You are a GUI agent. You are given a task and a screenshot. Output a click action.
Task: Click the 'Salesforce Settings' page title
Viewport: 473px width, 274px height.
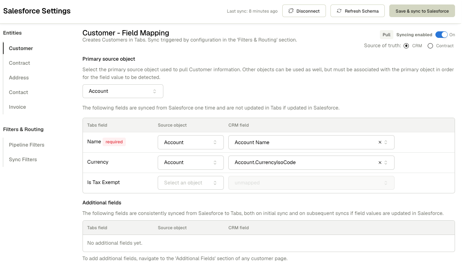[37, 11]
